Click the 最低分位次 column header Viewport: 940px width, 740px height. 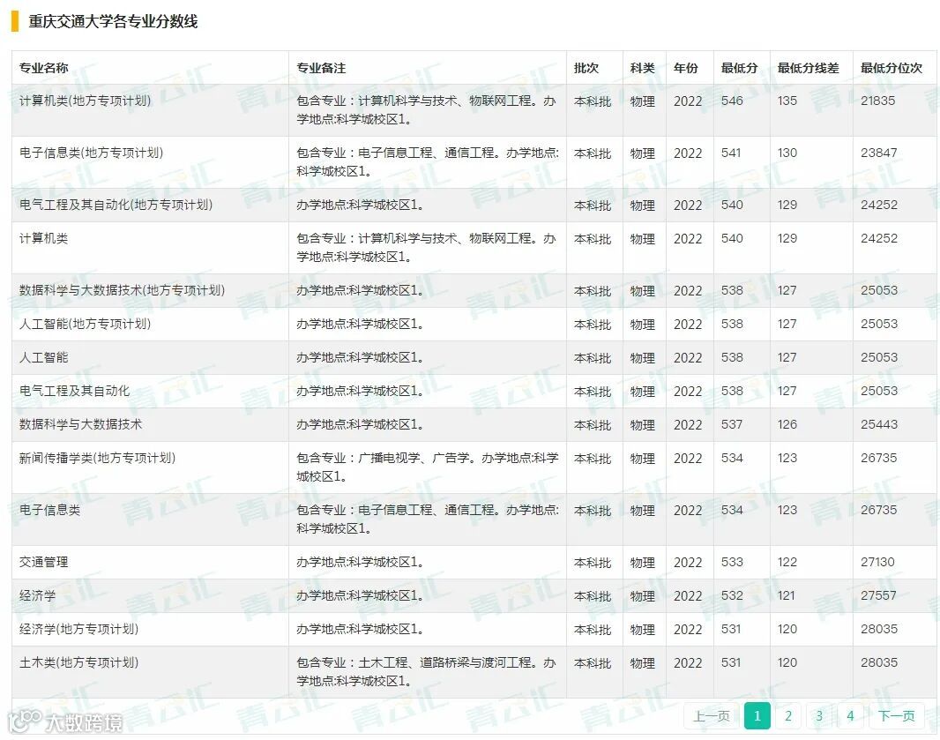(x=892, y=68)
